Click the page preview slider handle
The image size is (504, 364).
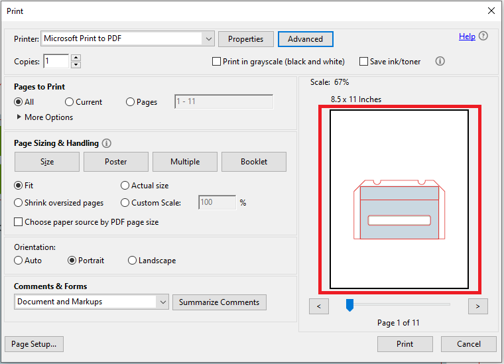pyautogui.click(x=349, y=305)
